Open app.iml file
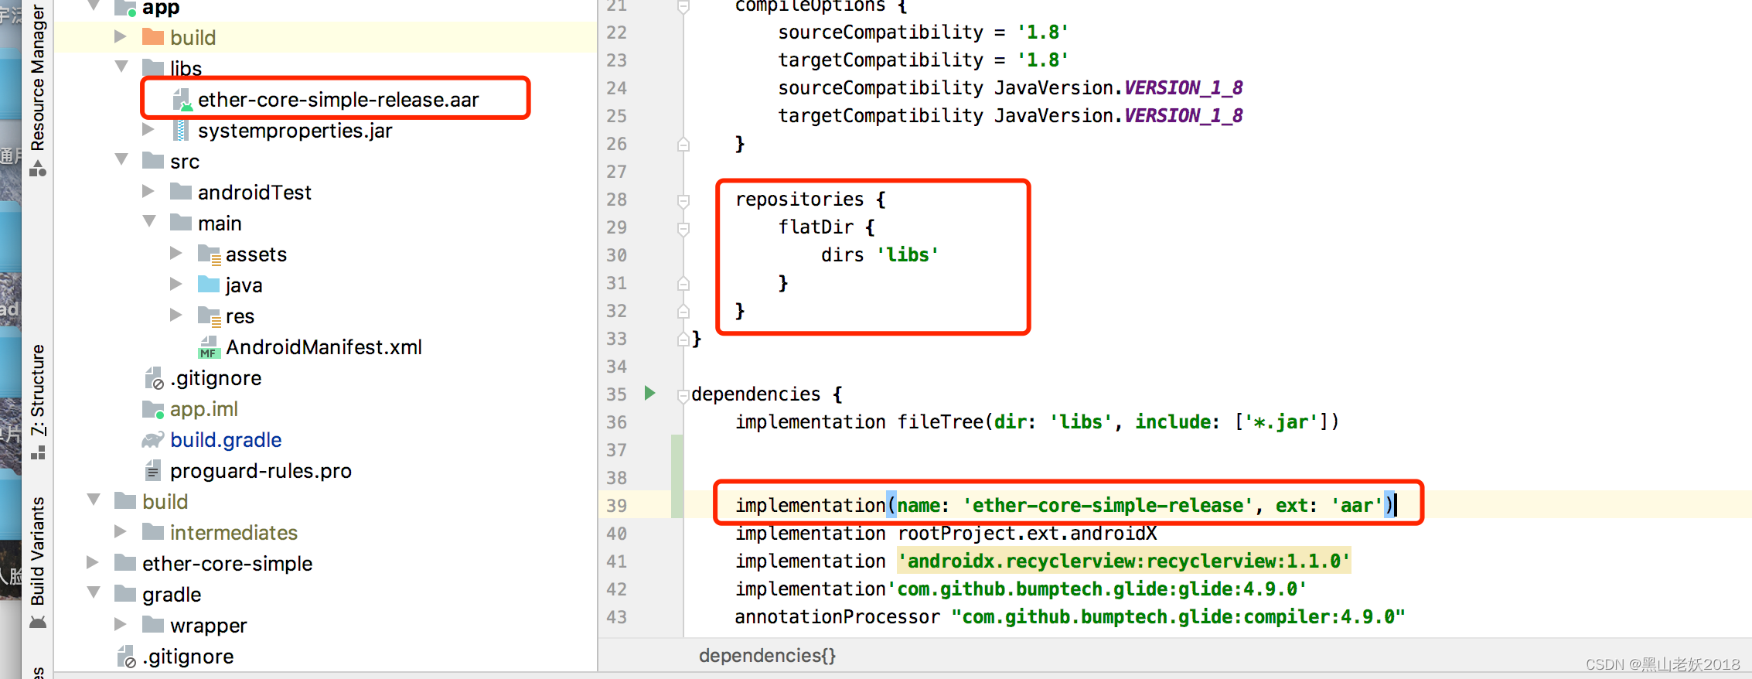The image size is (1752, 679). point(204,409)
